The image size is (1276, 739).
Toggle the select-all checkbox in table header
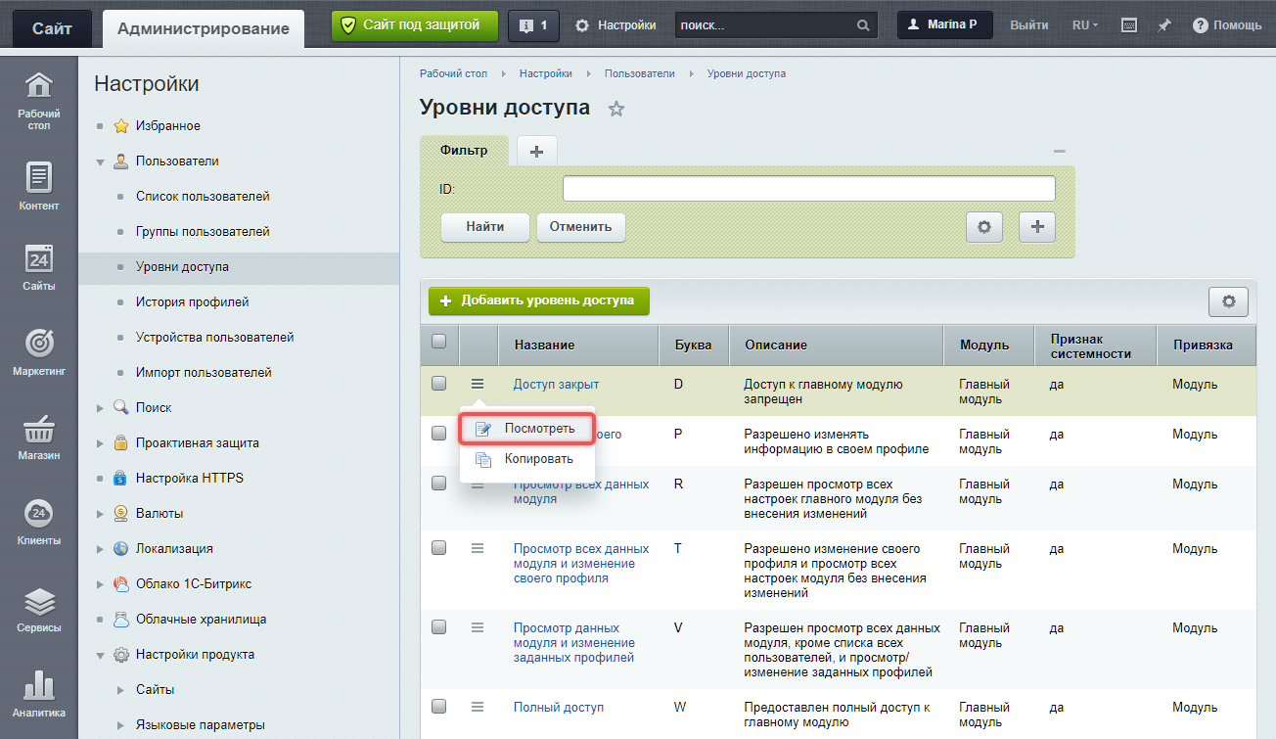[x=439, y=342]
